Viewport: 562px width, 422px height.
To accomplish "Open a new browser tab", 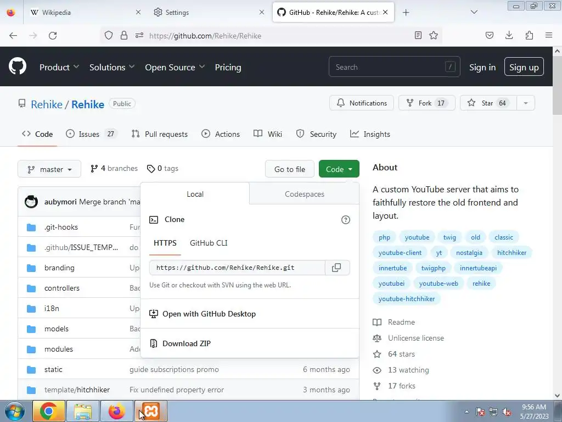I will click(x=406, y=13).
